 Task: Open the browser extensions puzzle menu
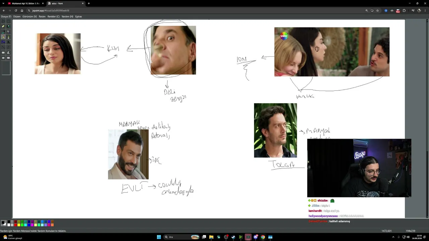pos(404,10)
